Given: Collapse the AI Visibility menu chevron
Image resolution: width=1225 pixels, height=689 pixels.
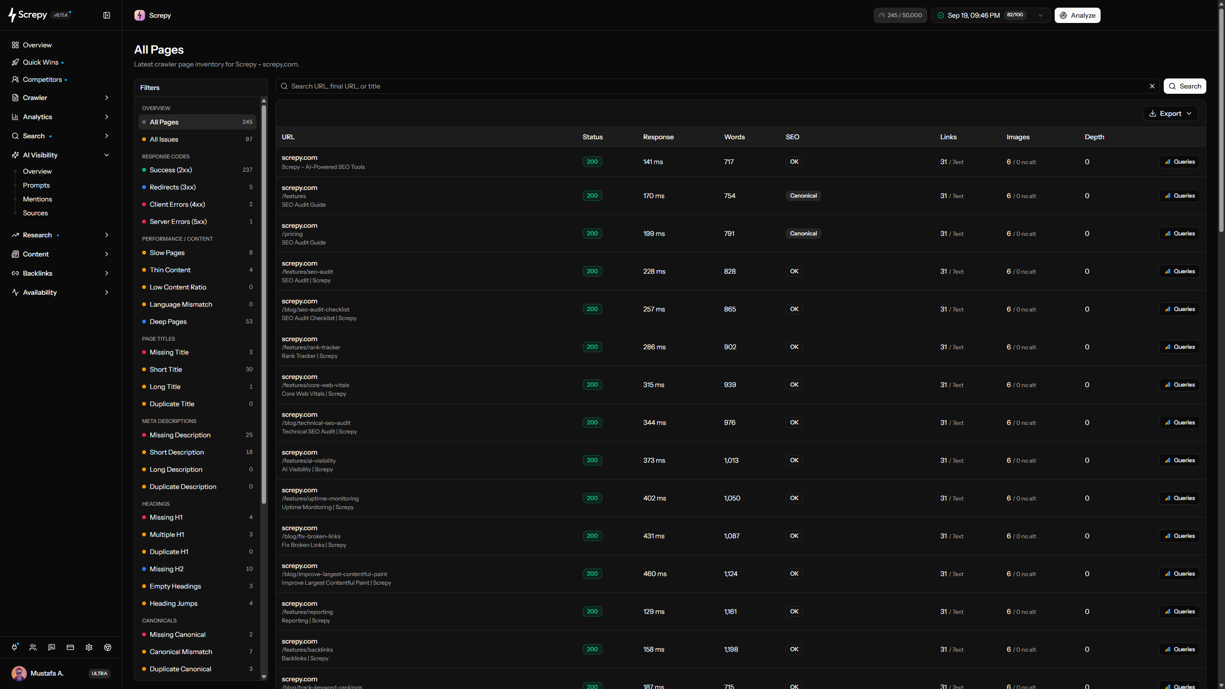Looking at the screenshot, I should pos(107,155).
